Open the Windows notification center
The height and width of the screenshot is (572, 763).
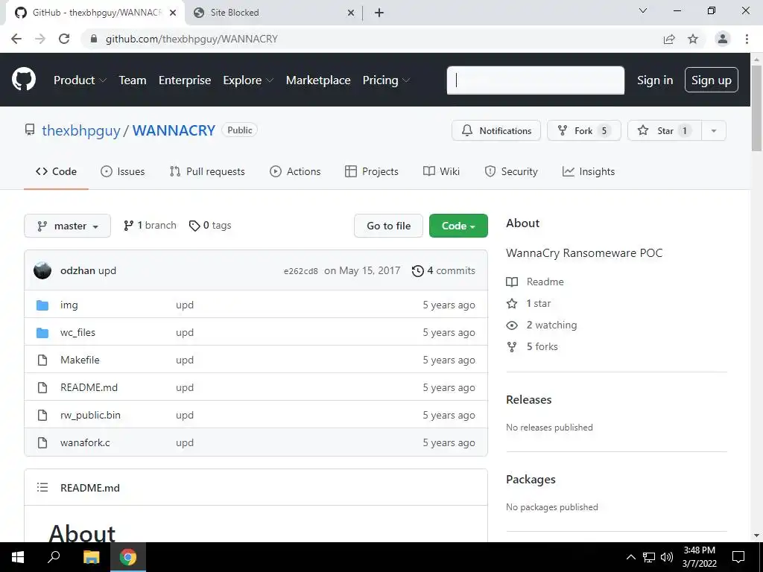click(738, 557)
